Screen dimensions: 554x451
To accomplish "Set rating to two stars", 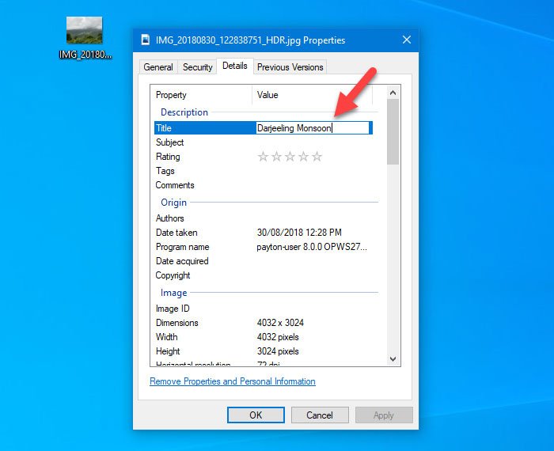I will pos(276,157).
